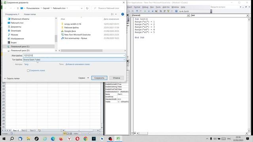Open the Debug menu in VBA editor
253x142 pixels.
(145, 7)
